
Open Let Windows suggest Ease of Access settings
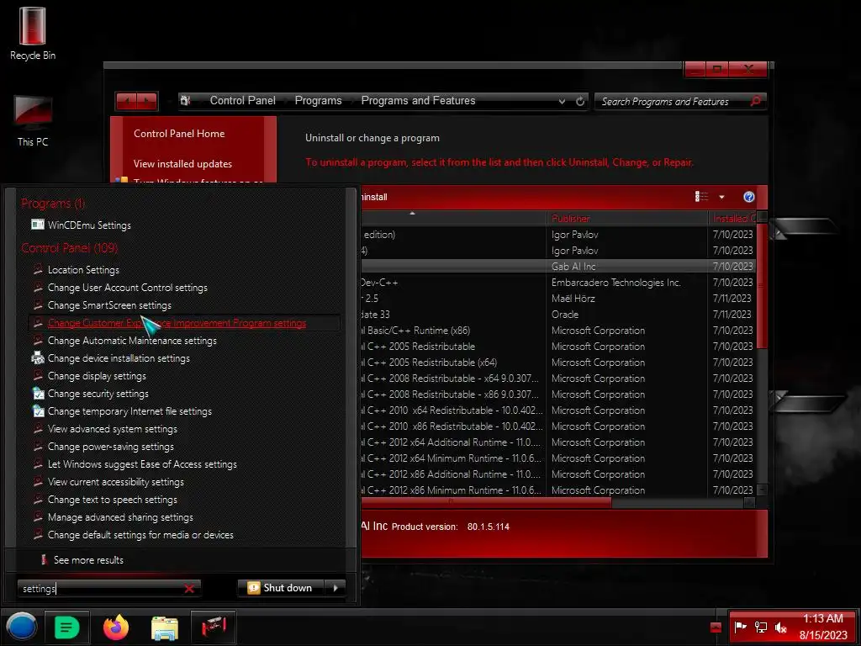click(142, 464)
